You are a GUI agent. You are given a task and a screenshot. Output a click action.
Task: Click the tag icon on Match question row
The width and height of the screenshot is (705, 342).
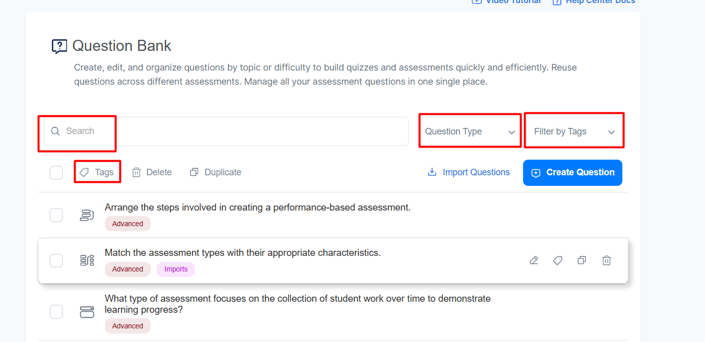click(x=557, y=260)
